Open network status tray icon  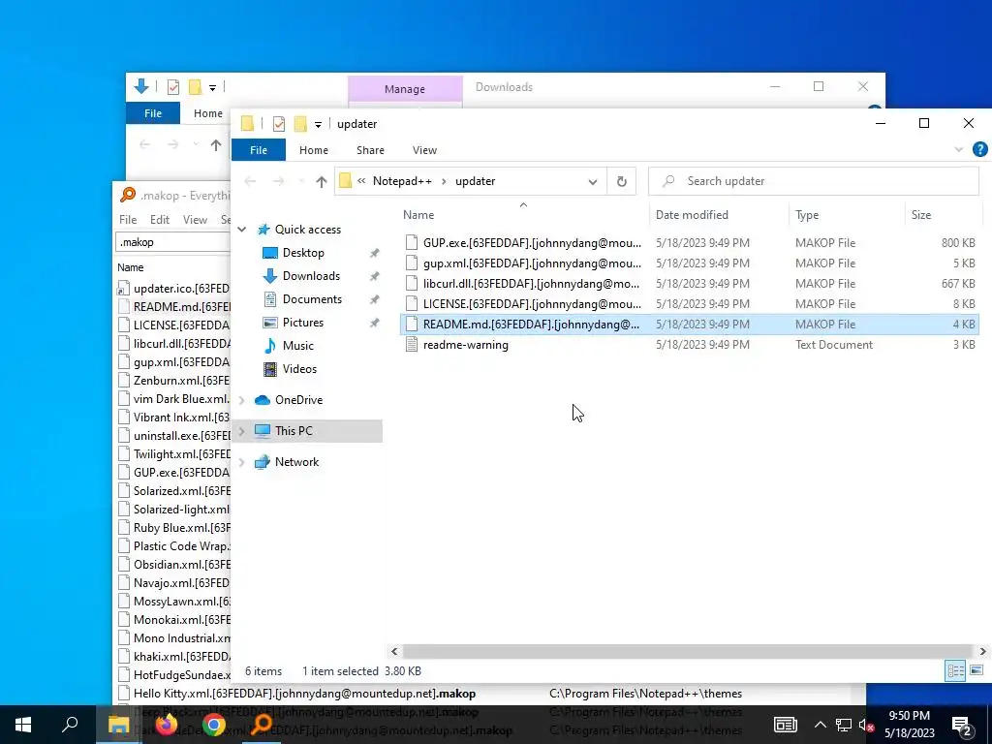(x=844, y=725)
